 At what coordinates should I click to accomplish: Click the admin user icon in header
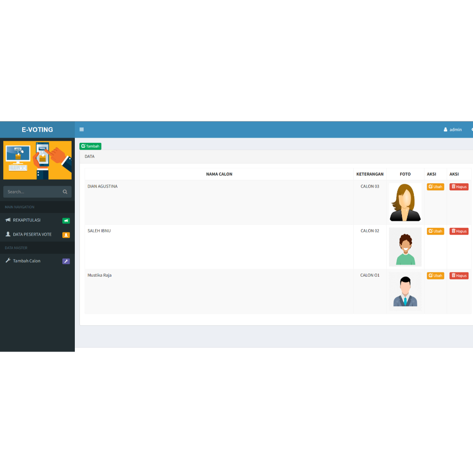tap(445, 130)
